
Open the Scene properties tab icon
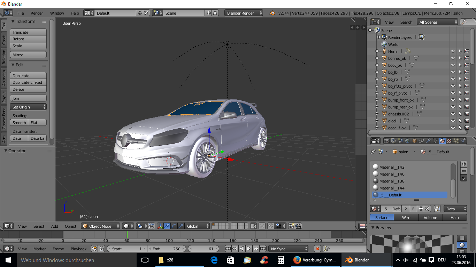(400, 141)
